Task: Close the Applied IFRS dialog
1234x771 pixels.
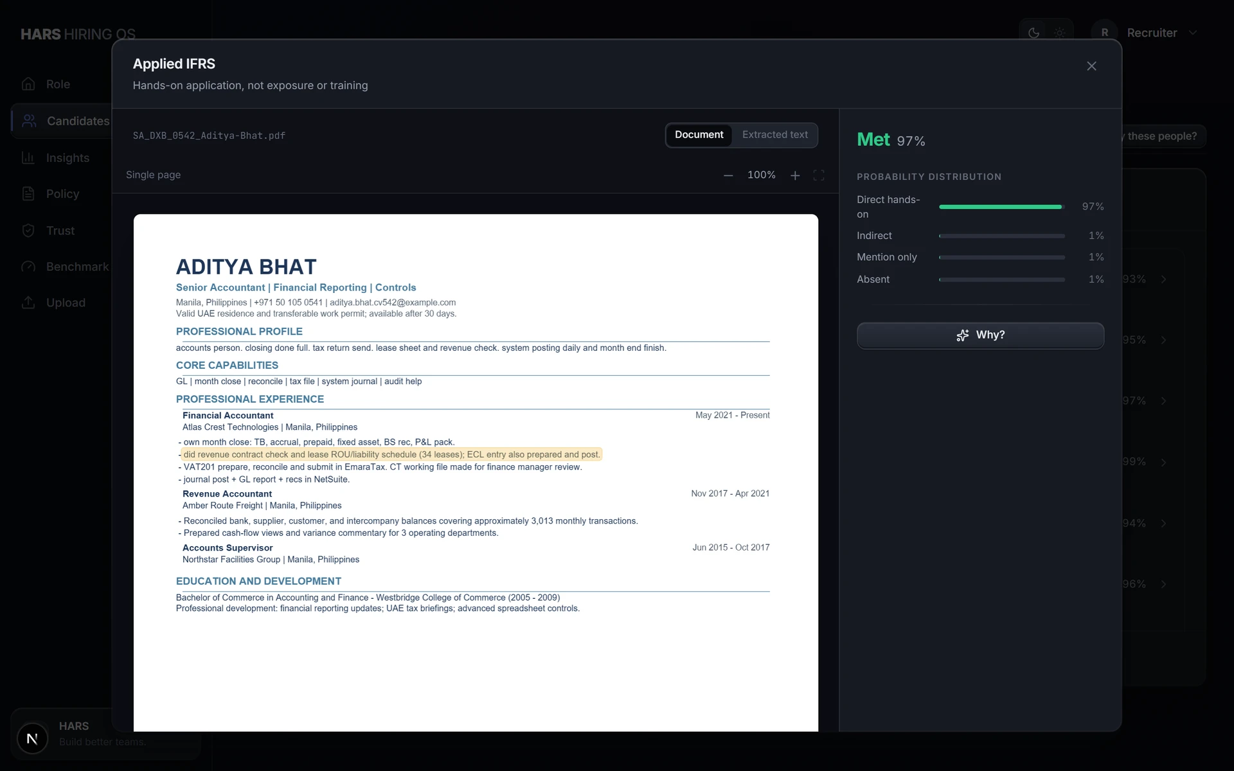Action: point(1091,66)
